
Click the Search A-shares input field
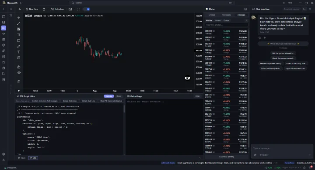click(227, 25)
